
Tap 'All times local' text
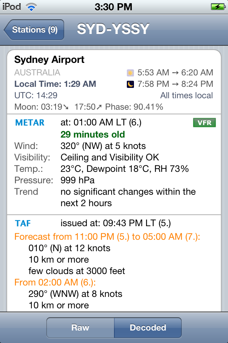187,95
